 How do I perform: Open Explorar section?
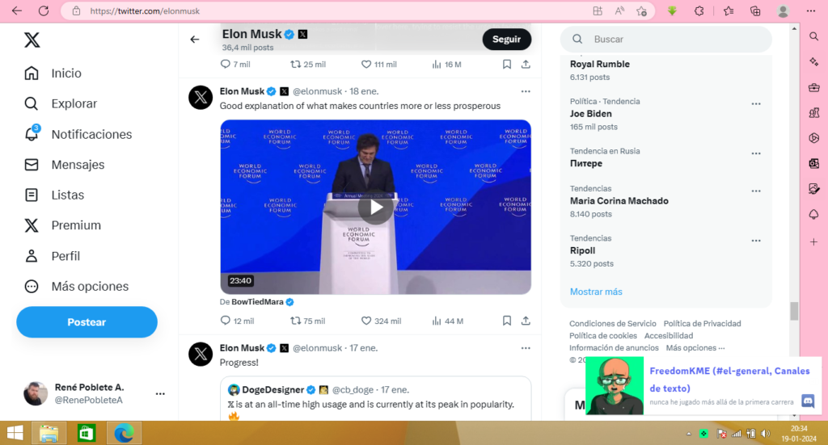tap(61, 104)
